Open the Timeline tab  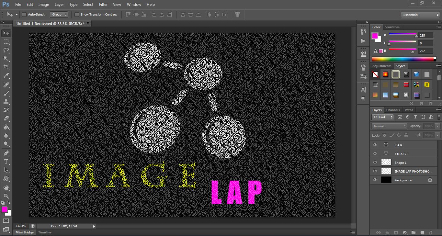coord(45,232)
